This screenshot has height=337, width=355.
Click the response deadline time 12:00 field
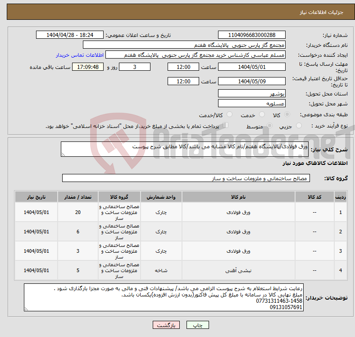tap(183, 67)
